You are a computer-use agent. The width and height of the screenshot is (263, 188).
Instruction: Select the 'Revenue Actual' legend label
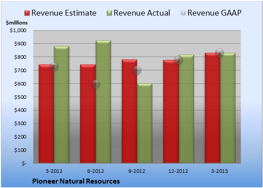(142, 13)
